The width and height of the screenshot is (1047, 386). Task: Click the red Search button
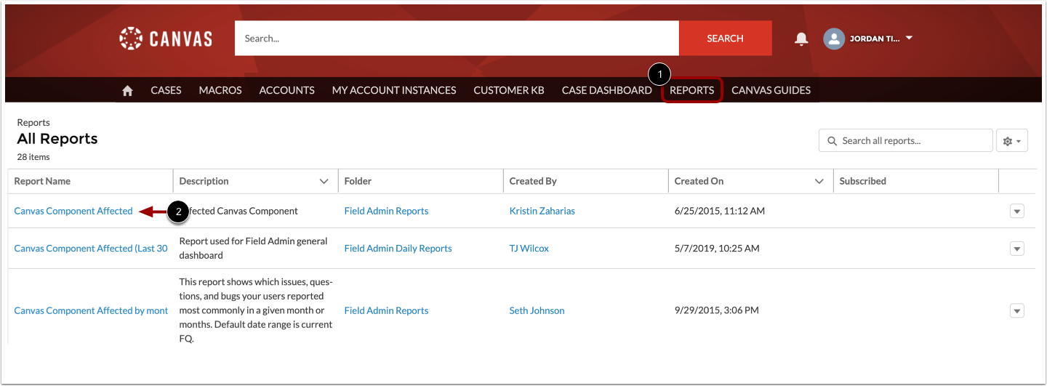click(x=725, y=39)
